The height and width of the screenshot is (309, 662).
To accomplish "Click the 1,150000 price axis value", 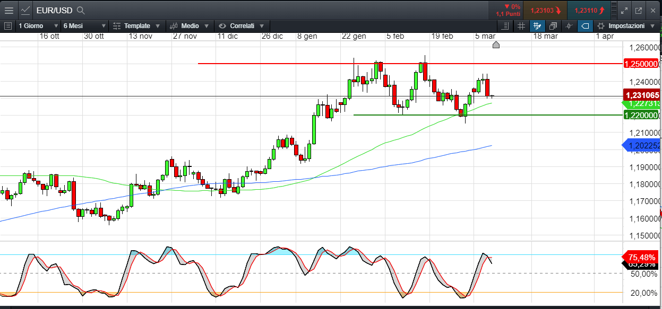I will point(644,235).
